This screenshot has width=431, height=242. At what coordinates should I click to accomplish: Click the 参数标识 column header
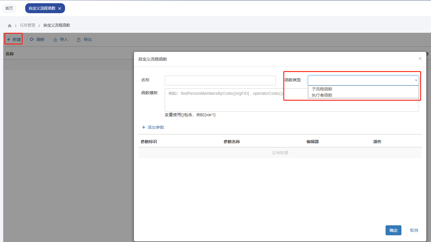tap(149, 142)
